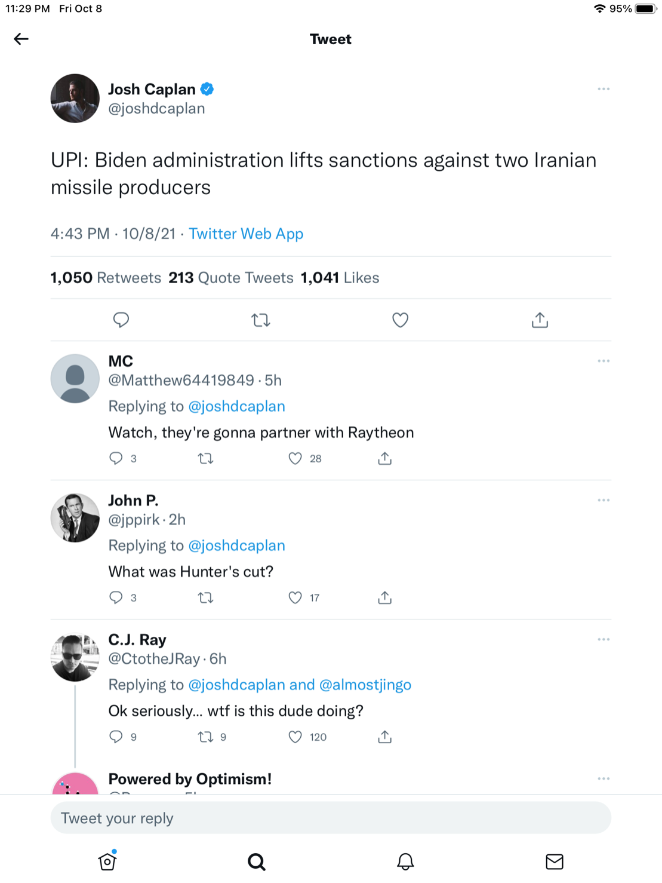This screenshot has height=883, width=662.
Task: Open the Search tab
Action: point(257,861)
